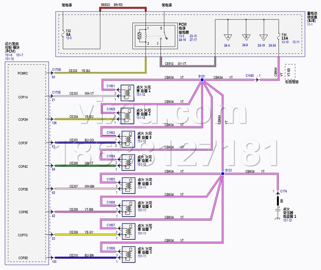Select the blue splice dot S135
The image size is (321, 270).
pos(202,80)
